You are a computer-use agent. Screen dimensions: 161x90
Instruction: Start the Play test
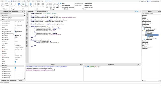31,4
